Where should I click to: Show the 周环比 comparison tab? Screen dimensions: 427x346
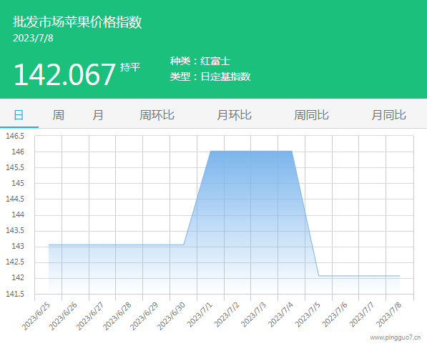click(157, 115)
